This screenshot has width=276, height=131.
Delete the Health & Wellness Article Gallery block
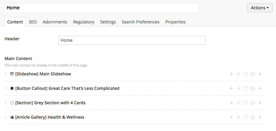tap(260, 117)
